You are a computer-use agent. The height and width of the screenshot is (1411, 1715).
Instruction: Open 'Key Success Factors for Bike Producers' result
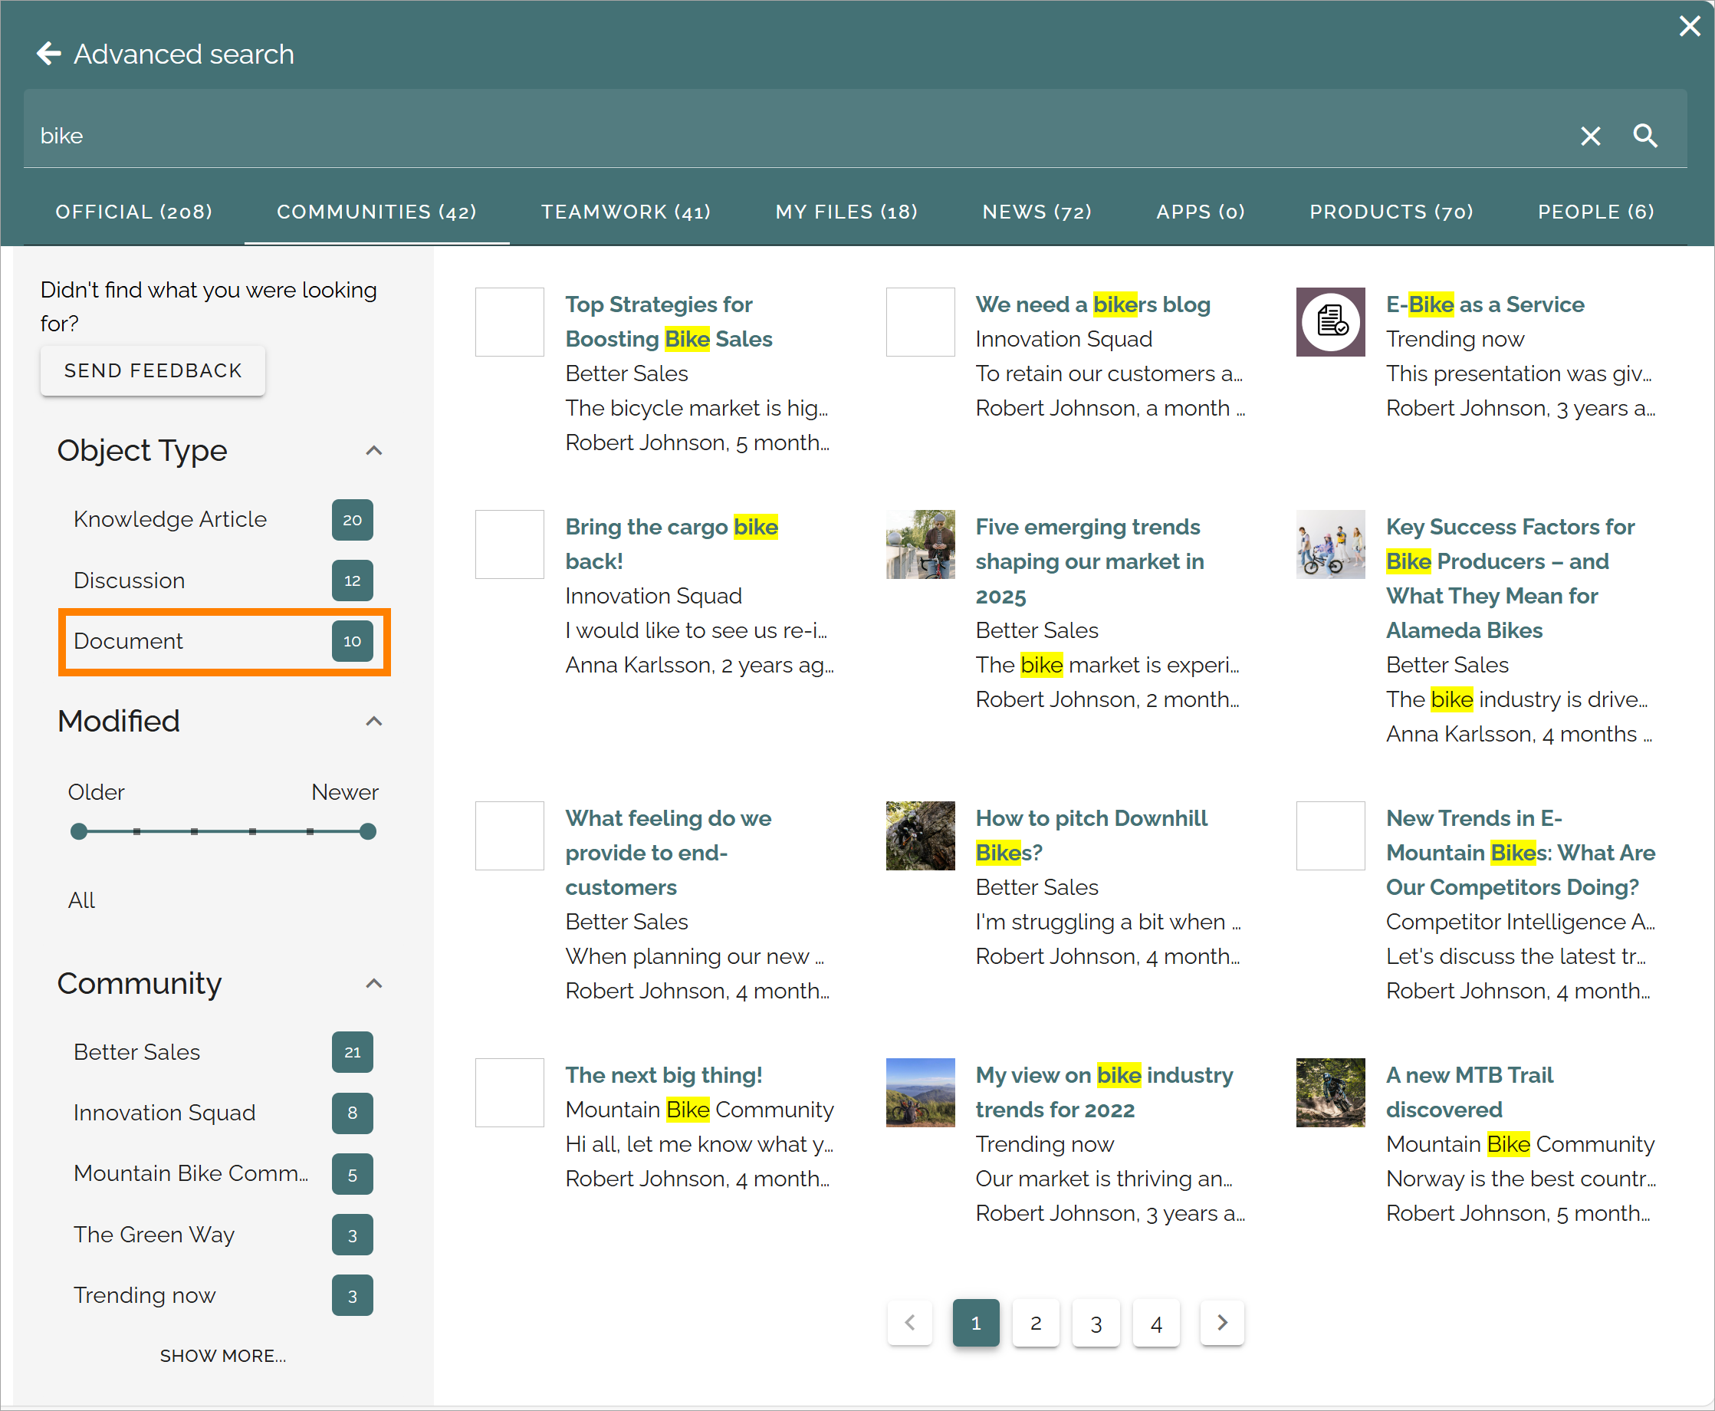pos(1510,578)
